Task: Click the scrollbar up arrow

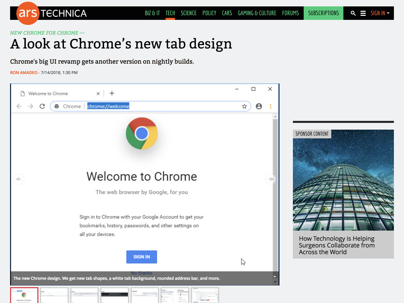Action: click(x=275, y=116)
